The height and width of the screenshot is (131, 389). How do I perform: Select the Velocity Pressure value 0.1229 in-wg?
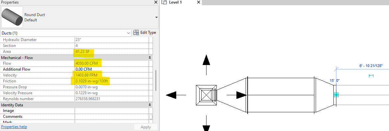86,93
